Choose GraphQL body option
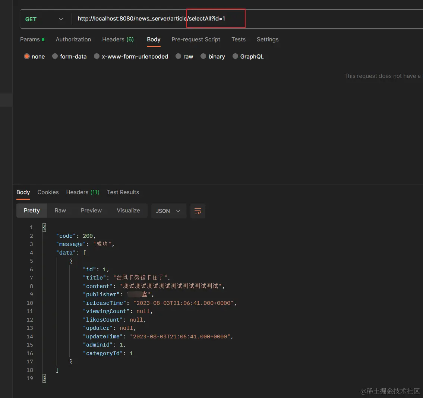 235,56
